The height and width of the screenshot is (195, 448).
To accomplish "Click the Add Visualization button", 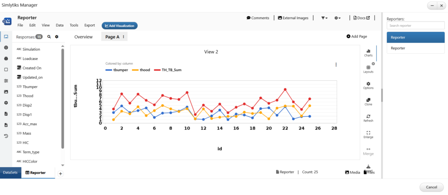I will (x=119, y=26).
